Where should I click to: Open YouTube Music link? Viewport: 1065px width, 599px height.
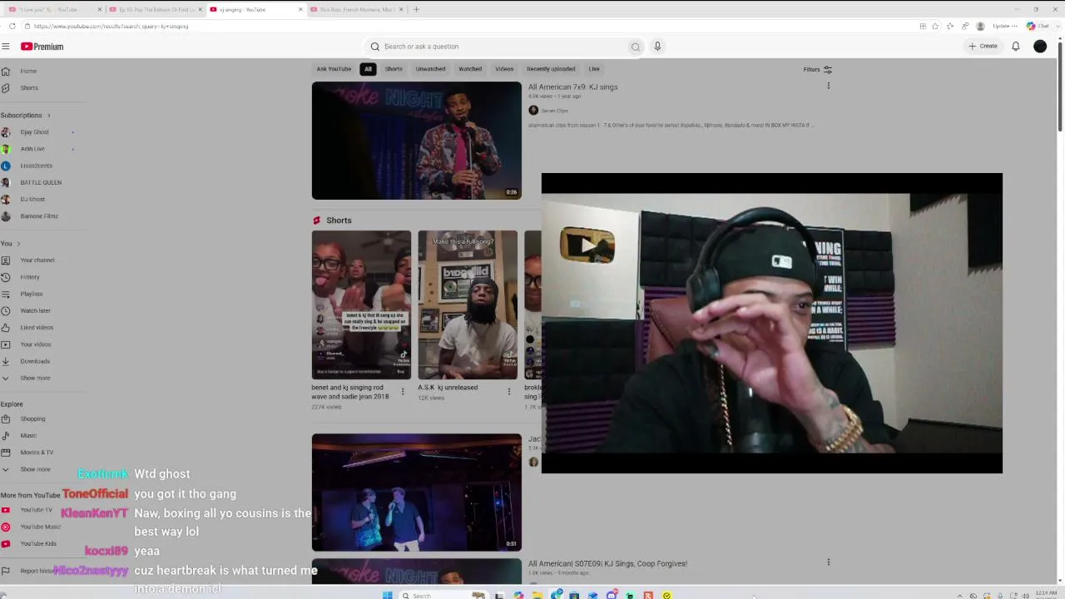[41, 527]
